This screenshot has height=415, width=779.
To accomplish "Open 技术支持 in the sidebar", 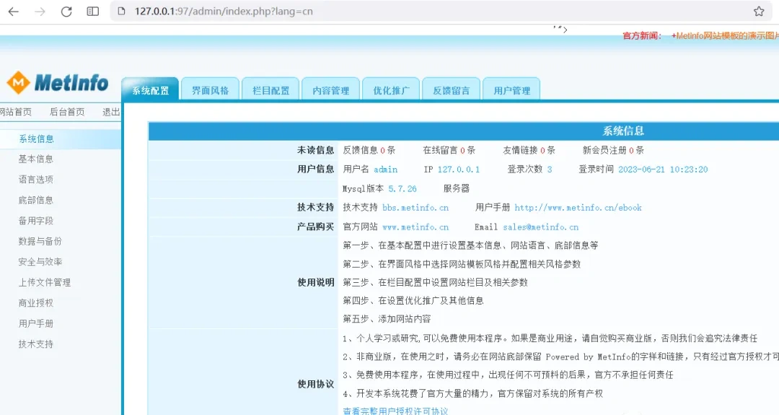I will pos(36,344).
